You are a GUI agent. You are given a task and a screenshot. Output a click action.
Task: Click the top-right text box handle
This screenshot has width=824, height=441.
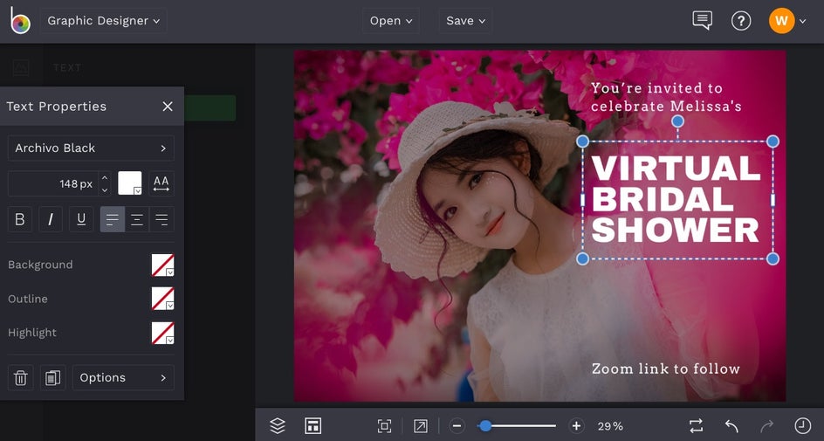773,141
